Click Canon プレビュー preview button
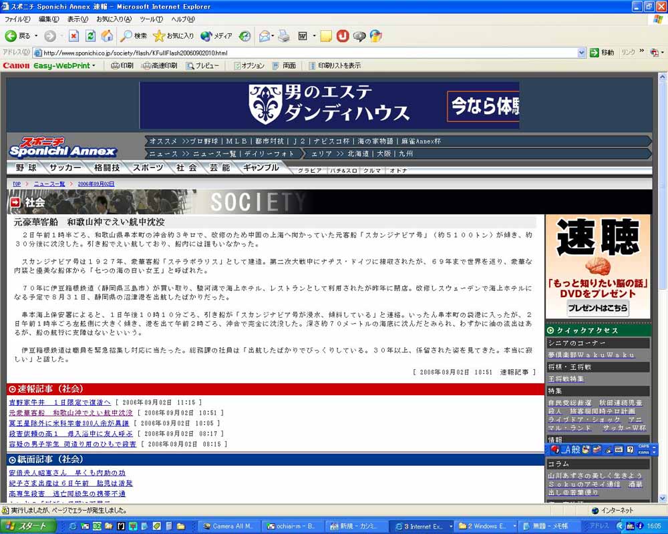 (203, 65)
